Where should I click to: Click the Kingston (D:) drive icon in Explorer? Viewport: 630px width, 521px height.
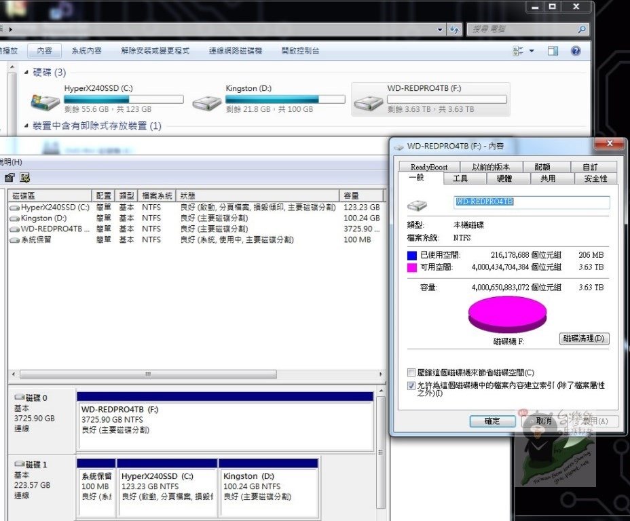coord(206,103)
